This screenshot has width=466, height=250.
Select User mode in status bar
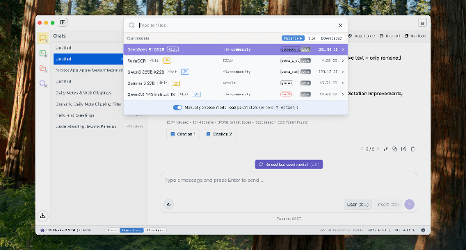point(113,230)
